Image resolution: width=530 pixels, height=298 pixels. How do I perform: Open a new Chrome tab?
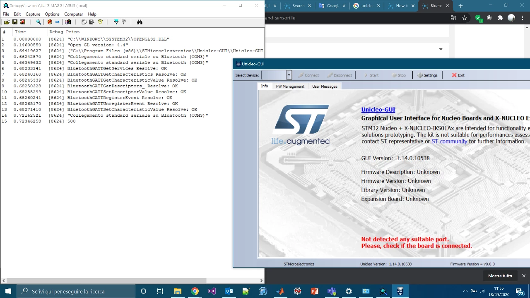point(460,6)
